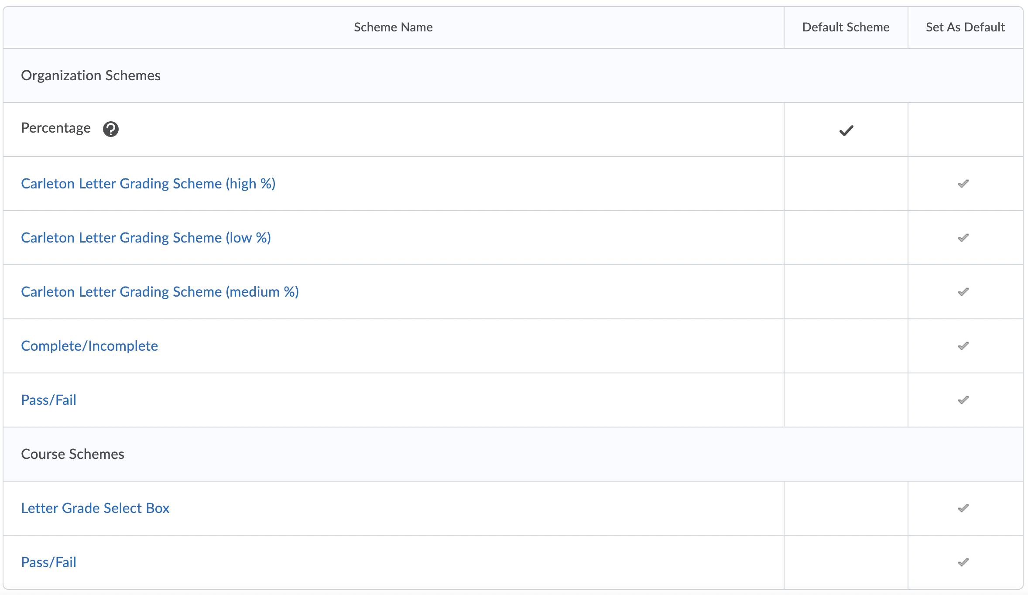Screen dimensions: 1028x595
Task: Click the Default Scheme column header
Action: pyautogui.click(x=846, y=27)
